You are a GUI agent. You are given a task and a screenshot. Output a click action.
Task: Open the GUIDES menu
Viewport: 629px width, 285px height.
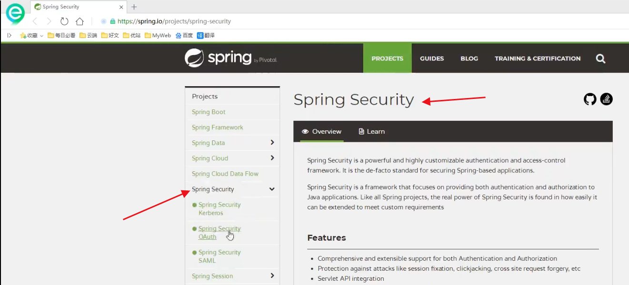[x=432, y=58]
